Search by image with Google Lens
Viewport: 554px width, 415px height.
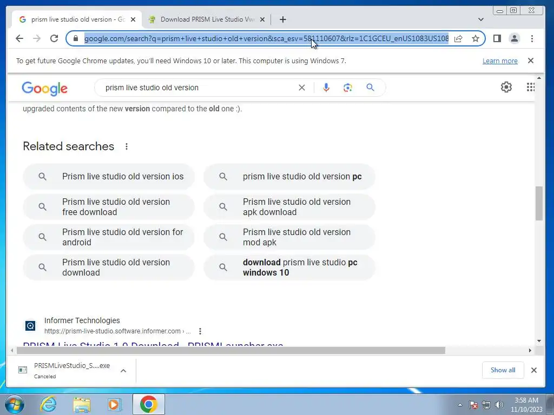(x=348, y=88)
